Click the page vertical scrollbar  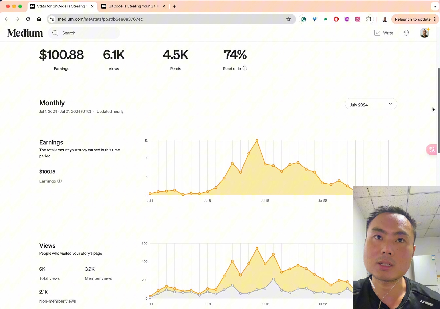pos(438,111)
